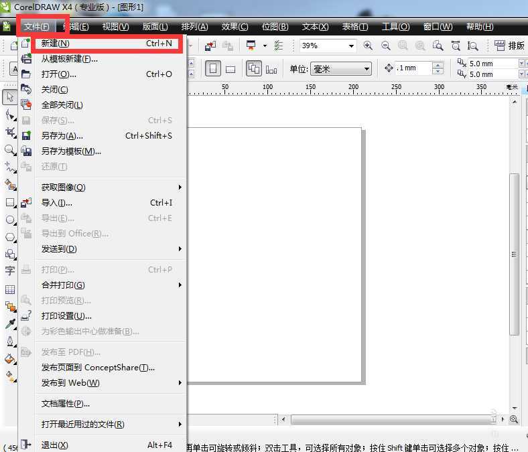Select the Rectangle tool in the toolbox
The width and height of the screenshot is (528, 452).
(10, 202)
